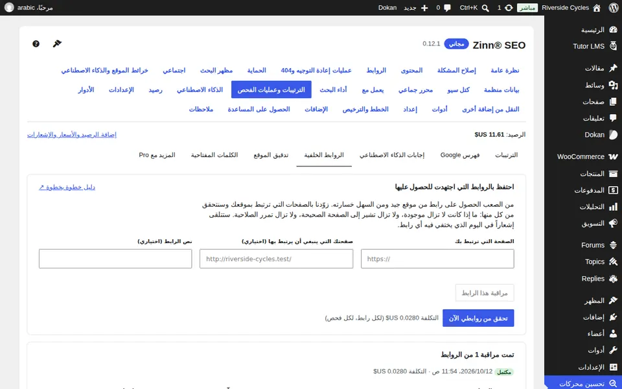Click the التحليلات analytics bar-chart icon
The height and width of the screenshot is (389, 622).
(614, 206)
